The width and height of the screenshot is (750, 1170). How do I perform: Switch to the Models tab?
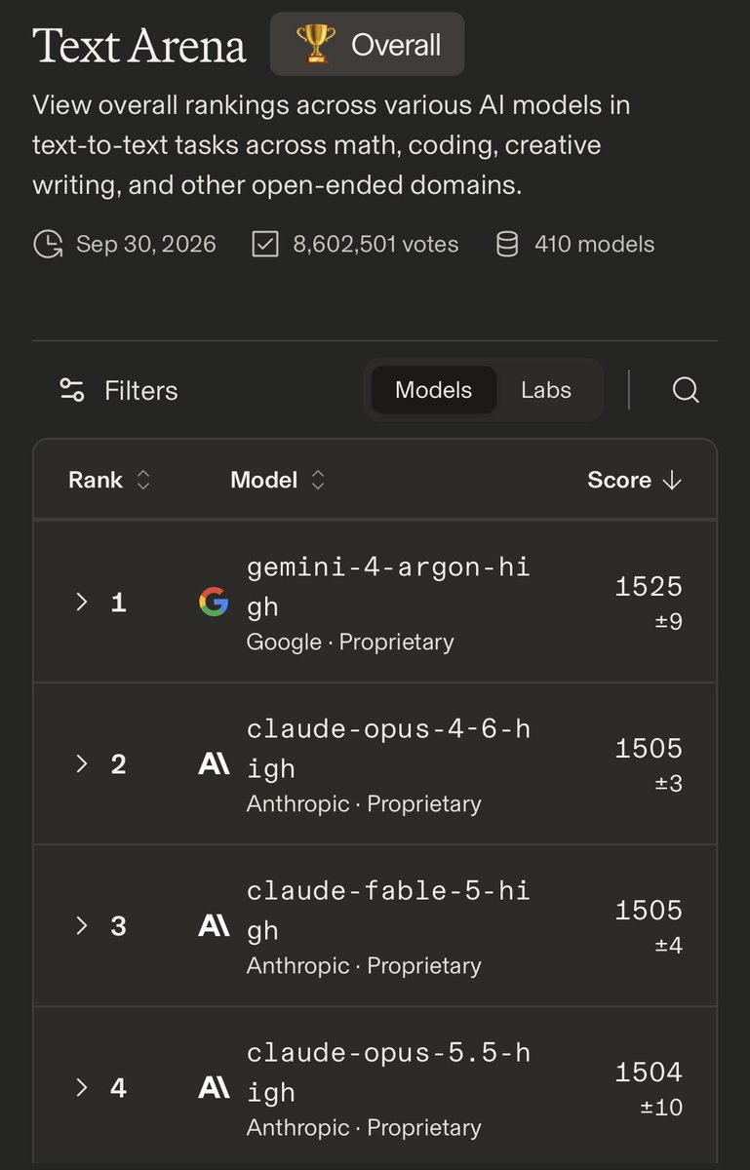[x=433, y=390]
